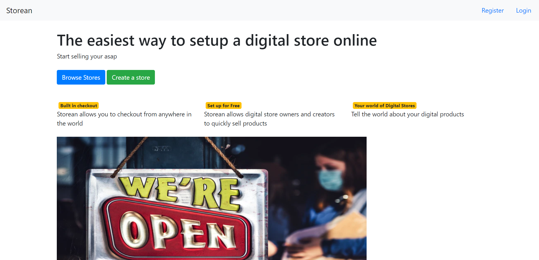The image size is (539, 260).
Task: Click the empty navbar area beside Register
Action: tap(258, 11)
